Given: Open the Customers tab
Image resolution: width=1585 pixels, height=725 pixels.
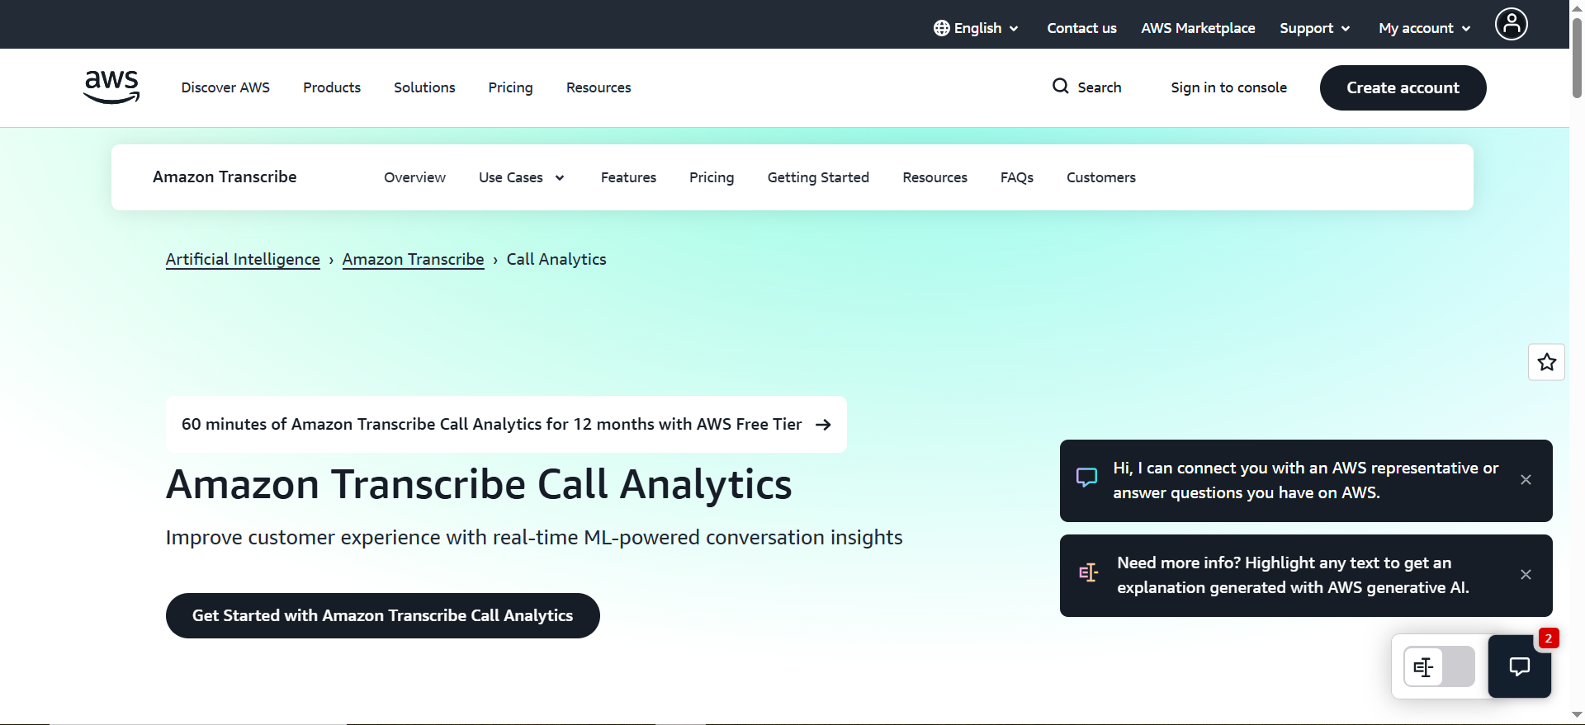Looking at the screenshot, I should (1101, 177).
